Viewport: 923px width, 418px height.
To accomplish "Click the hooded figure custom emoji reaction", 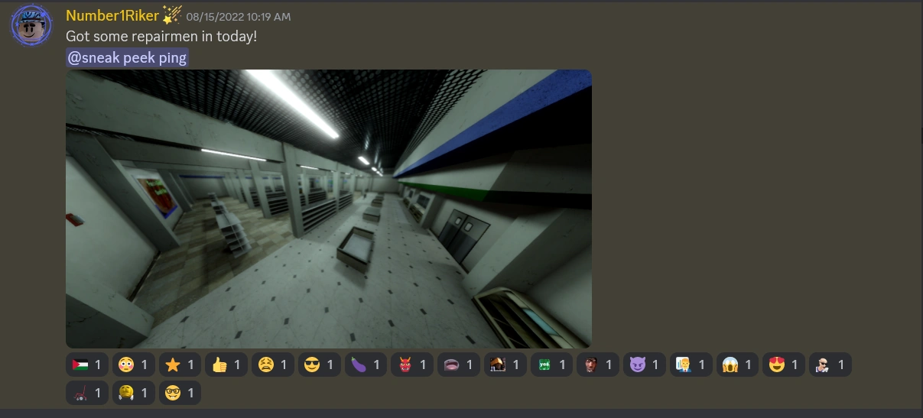I will coord(505,365).
